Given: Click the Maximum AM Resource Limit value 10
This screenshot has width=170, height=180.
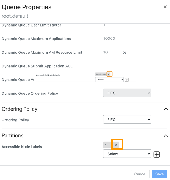Looking at the screenshot, I should click(105, 52).
